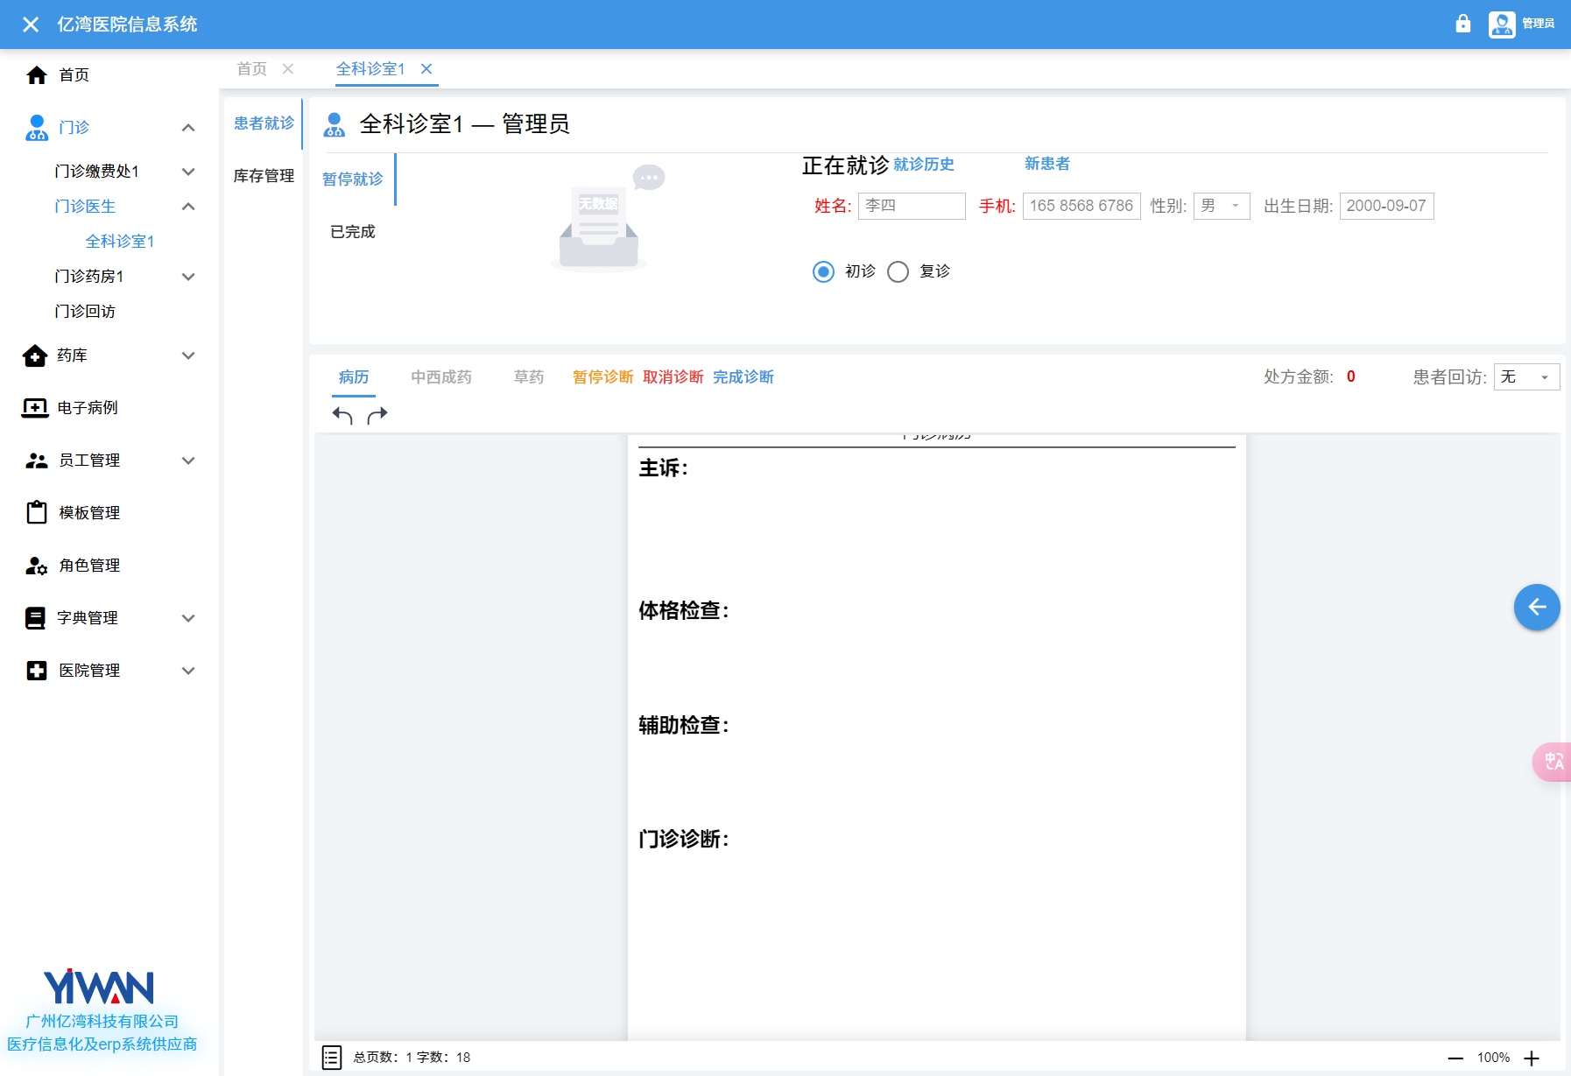Open 门诊回访 in sidebar
Screen dimensions: 1571x1076
pos(85,311)
